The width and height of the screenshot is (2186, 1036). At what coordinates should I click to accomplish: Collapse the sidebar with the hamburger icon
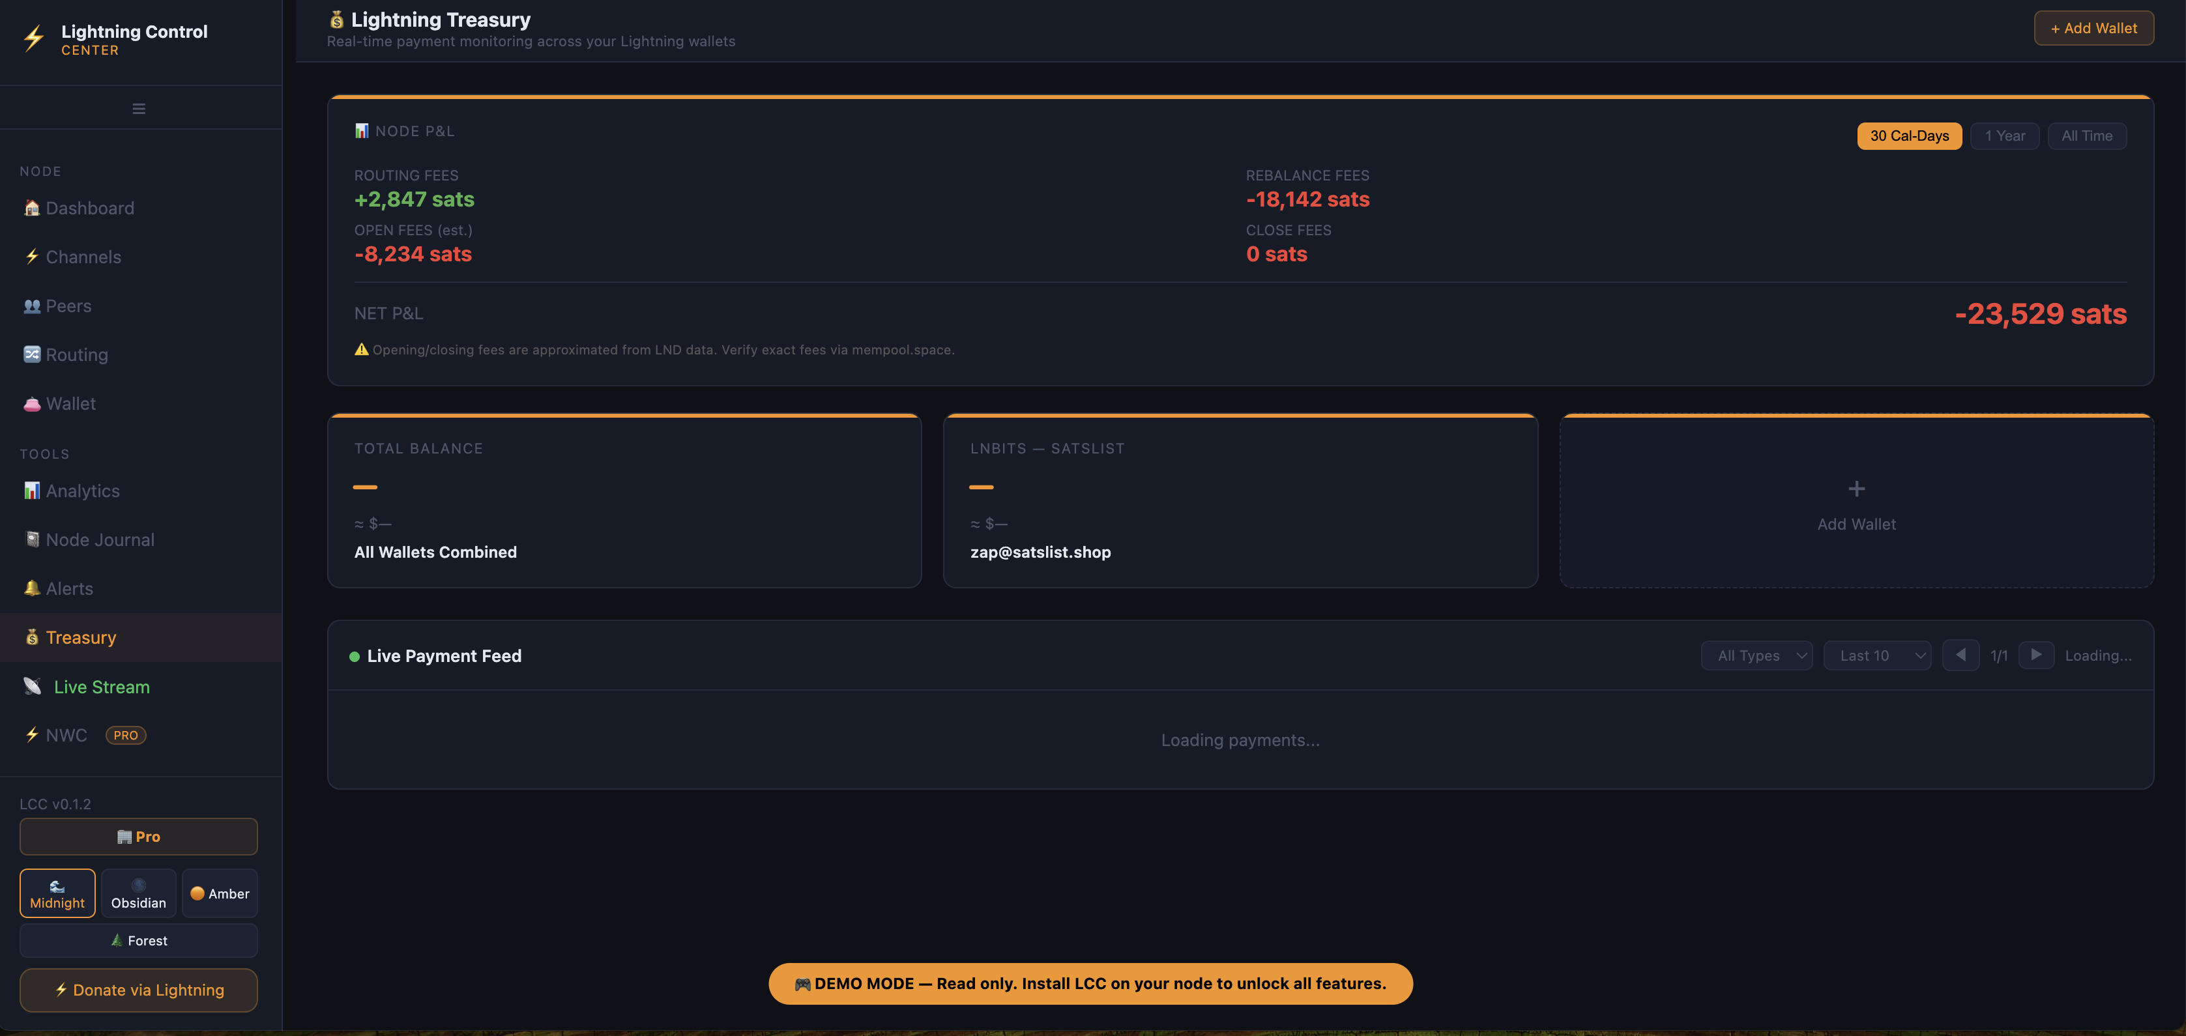coord(139,109)
